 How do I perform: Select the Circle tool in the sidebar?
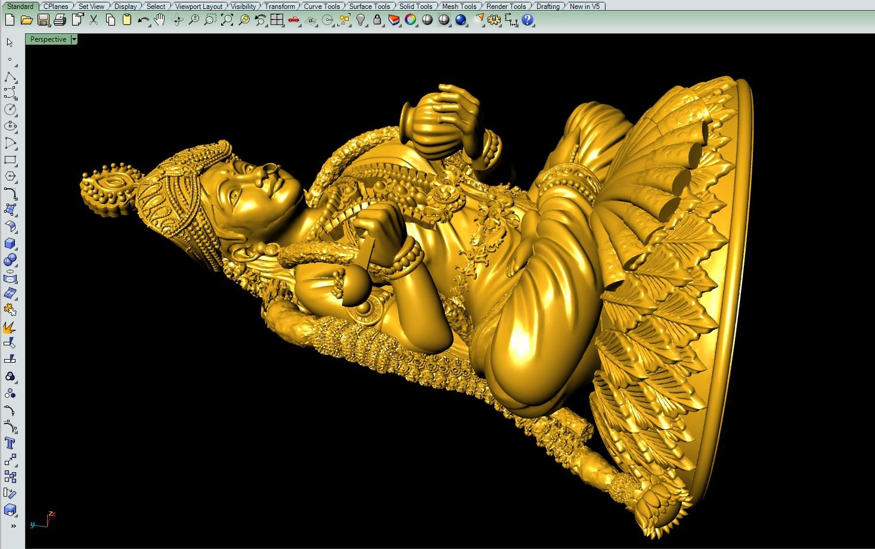pos(10,110)
